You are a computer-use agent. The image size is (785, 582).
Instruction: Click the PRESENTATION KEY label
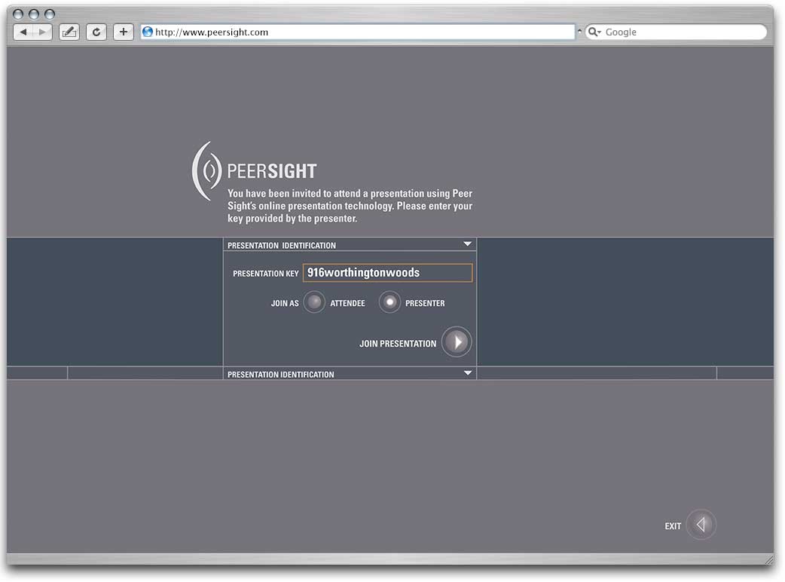266,274
